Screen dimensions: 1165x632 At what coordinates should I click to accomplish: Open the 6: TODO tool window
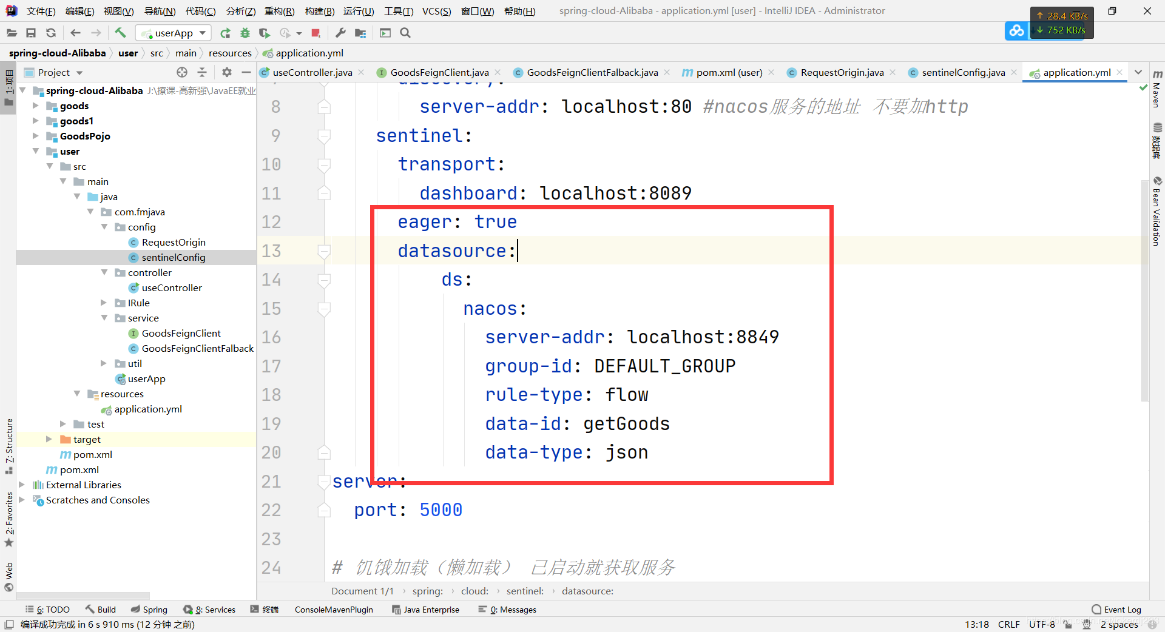pos(48,610)
